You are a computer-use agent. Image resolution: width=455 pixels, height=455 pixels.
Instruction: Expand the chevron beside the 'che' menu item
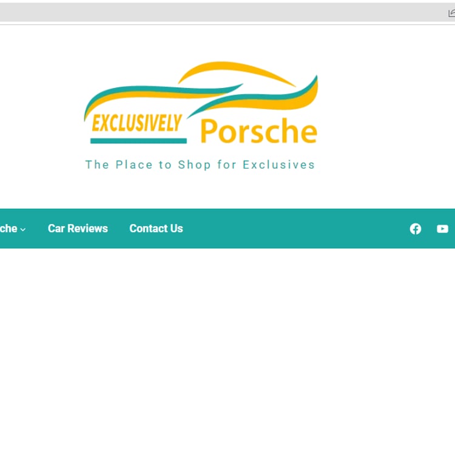(x=23, y=229)
